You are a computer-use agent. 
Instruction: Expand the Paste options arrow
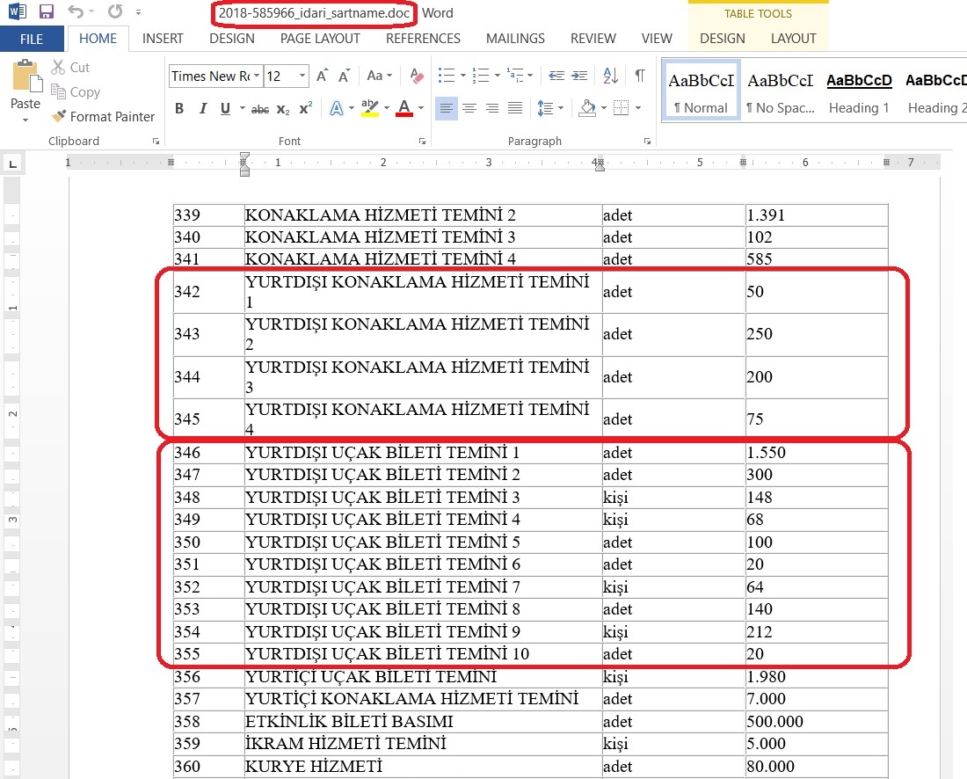pyautogui.click(x=25, y=120)
